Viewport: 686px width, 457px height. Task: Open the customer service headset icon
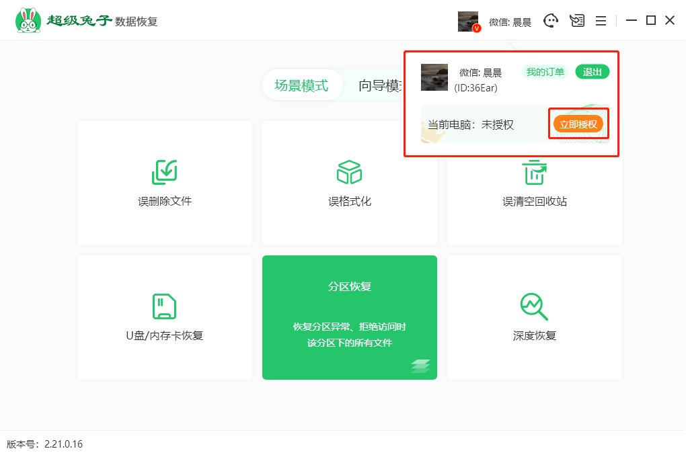coord(551,21)
